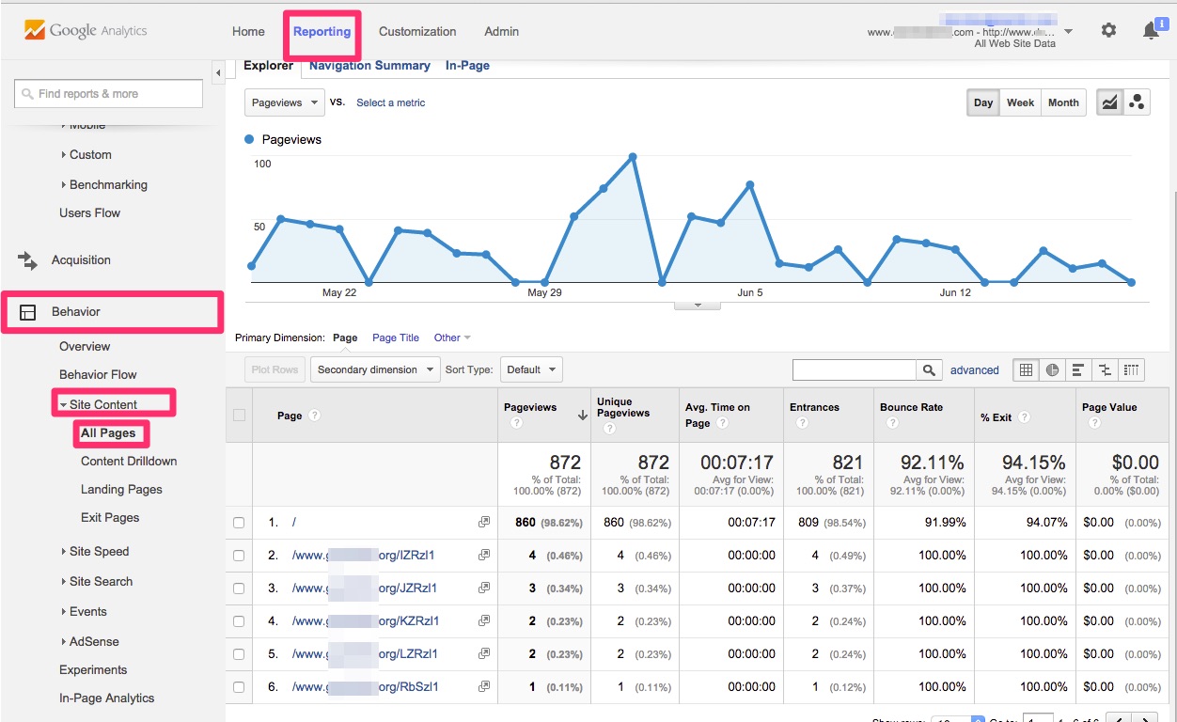Click the Find reports & more search field

[109, 94]
